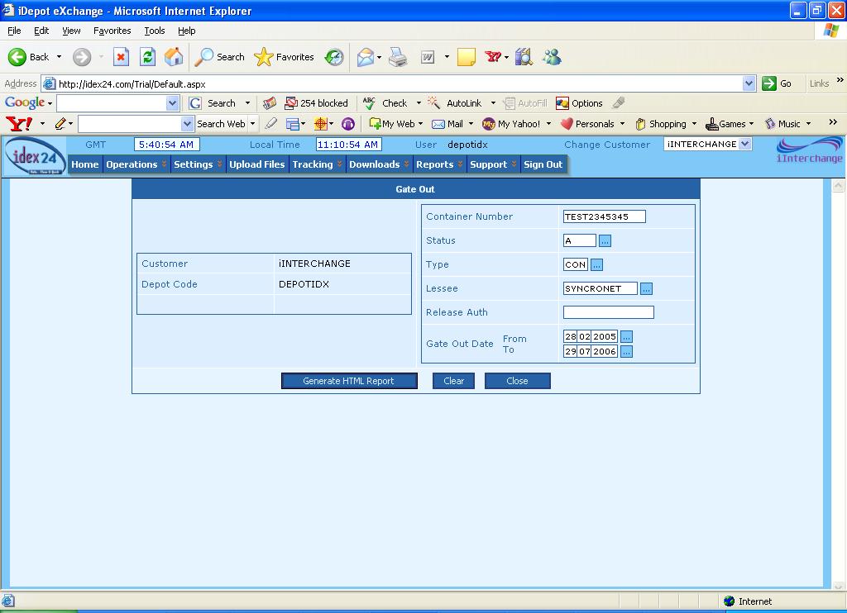Open lookup button next to Status field
The image size is (847, 613).
605,240
